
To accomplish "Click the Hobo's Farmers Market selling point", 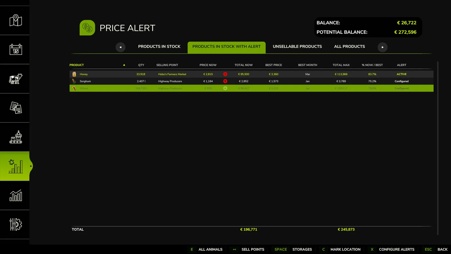I will click(x=172, y=74).
